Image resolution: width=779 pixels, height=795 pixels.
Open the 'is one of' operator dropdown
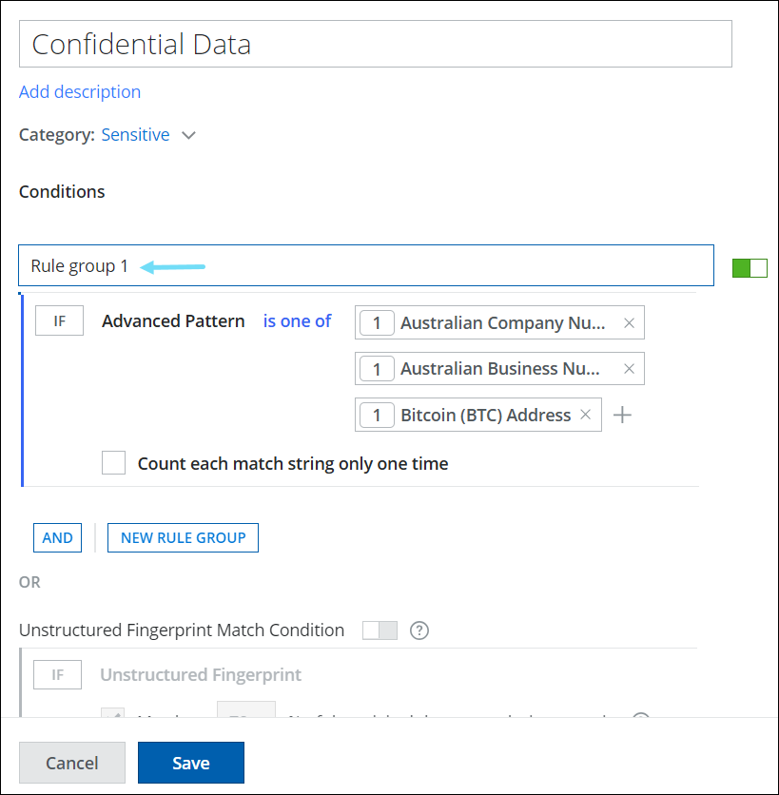[x=297, y=321]
